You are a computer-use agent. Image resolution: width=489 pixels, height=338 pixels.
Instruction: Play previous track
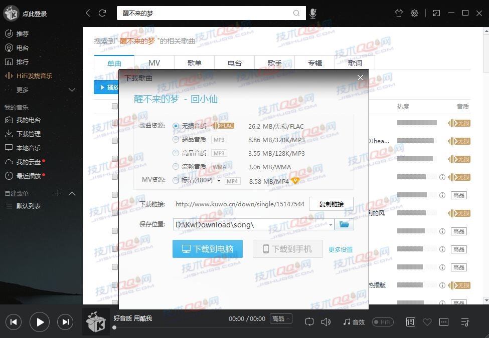click(14, 322)
